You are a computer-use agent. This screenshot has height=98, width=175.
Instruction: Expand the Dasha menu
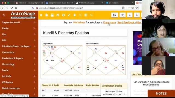pos(19,70)
